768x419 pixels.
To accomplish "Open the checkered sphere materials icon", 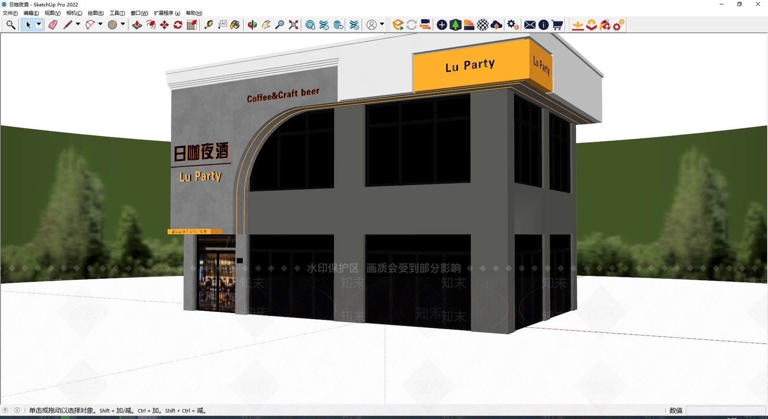I will pyautogui.click(x=483, y=25).
